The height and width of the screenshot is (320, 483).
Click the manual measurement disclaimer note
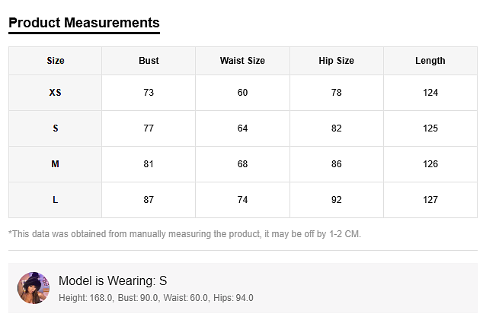(184, 234)
